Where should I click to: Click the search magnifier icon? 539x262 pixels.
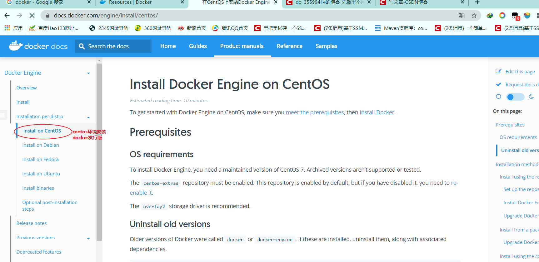coord(82,46)
